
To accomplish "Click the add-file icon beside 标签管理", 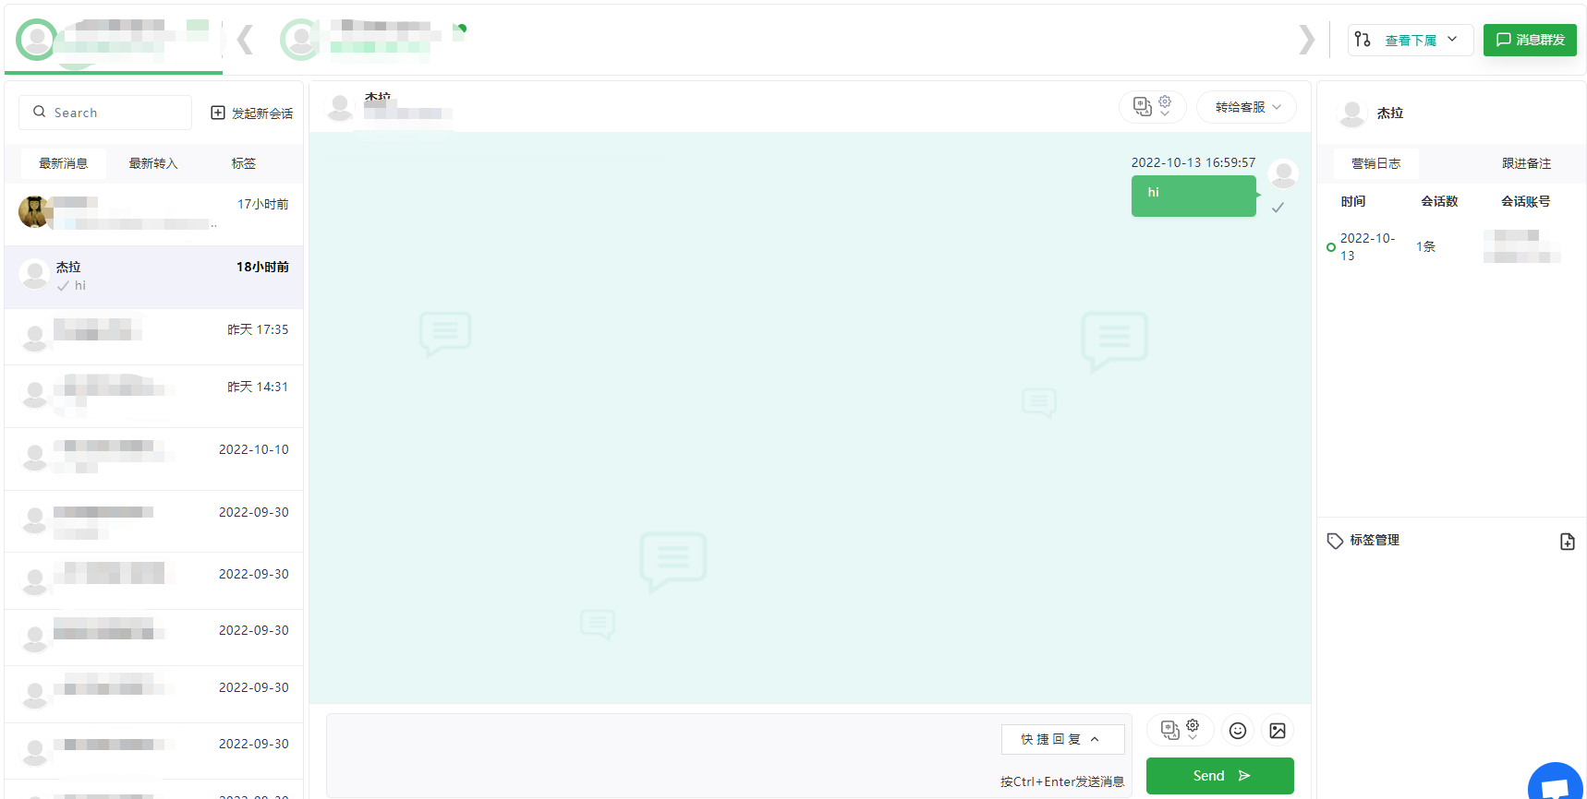I will pyautogui.click(x=1567, y=542).
